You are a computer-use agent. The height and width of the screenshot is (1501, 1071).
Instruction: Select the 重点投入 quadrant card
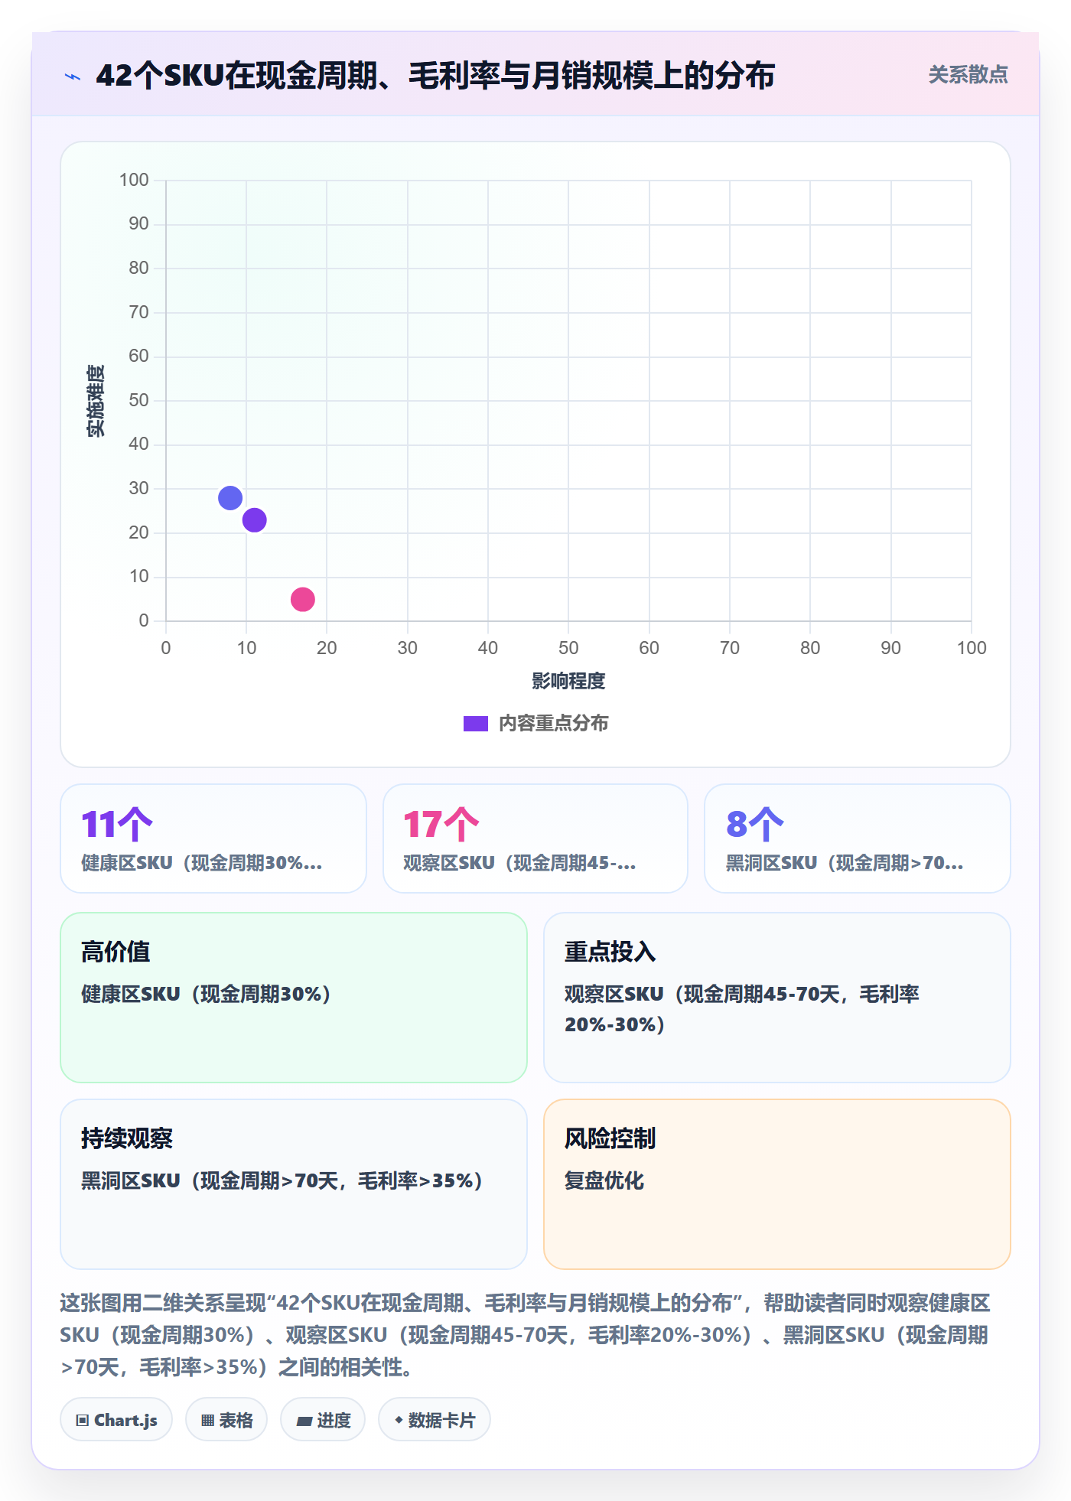pyautogui.click(x=777, y=998)
